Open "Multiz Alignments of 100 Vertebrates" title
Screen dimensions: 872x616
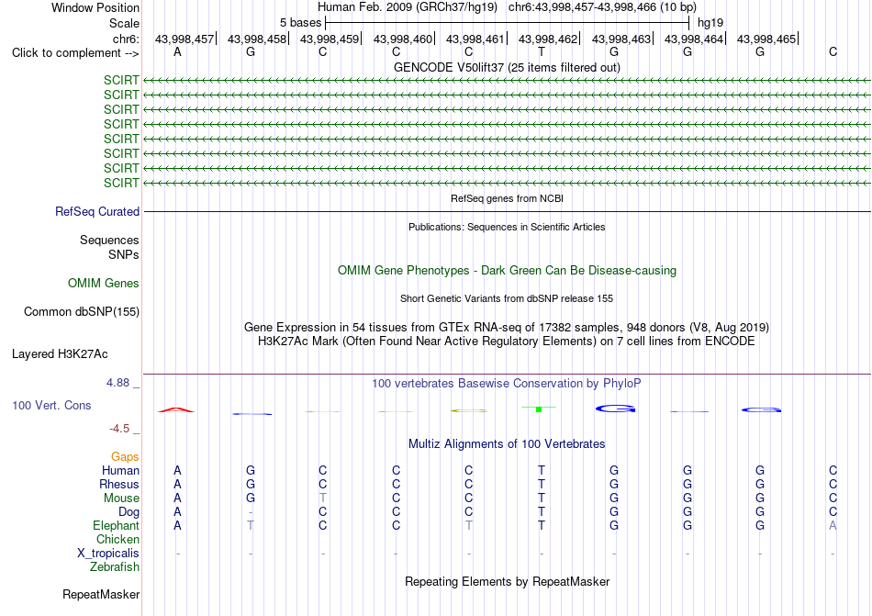pos(507,444)
